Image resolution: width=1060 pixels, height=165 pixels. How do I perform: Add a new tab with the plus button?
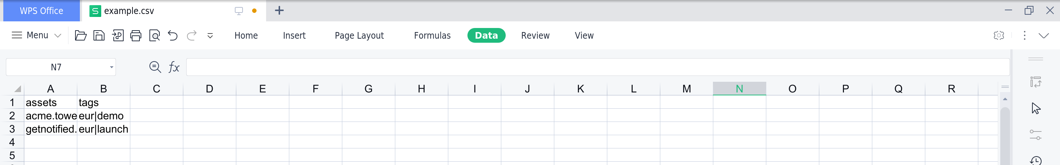(279, 11)
